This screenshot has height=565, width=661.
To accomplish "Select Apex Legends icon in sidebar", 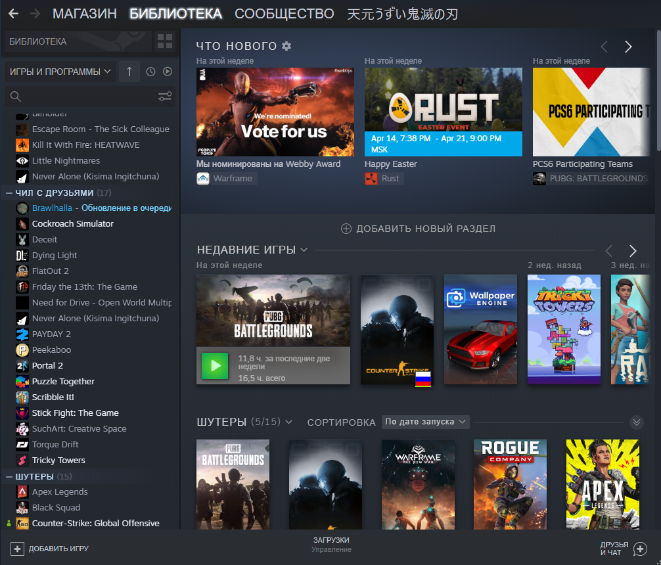I will (22, 491).
